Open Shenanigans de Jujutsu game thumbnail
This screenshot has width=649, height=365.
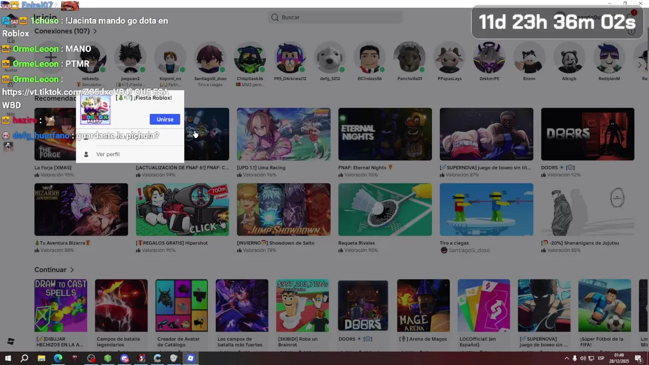coord(588,209)
